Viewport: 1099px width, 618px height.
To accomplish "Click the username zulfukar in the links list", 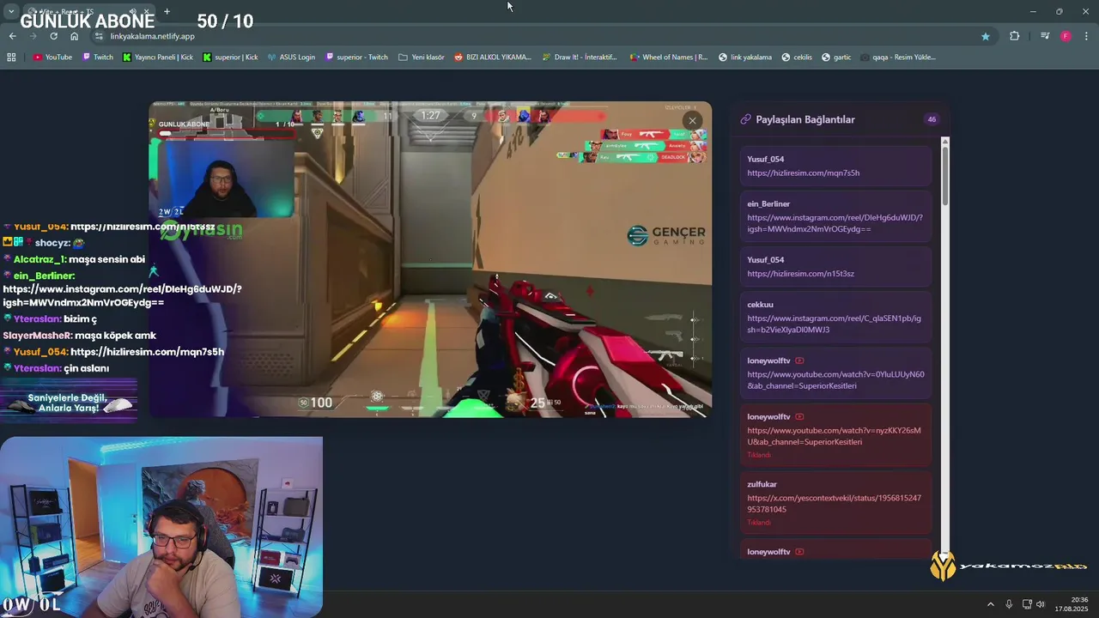I will [x=762, y=485].
